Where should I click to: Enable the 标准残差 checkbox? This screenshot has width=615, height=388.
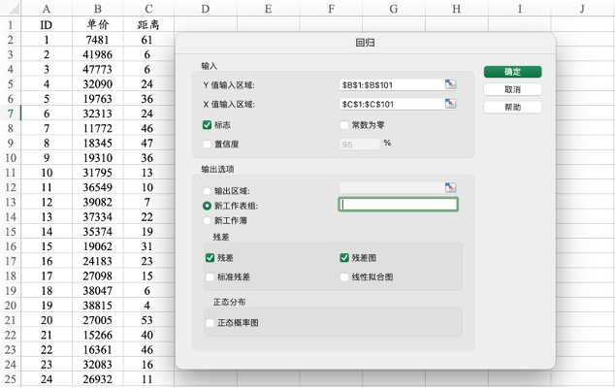point(210,276)
